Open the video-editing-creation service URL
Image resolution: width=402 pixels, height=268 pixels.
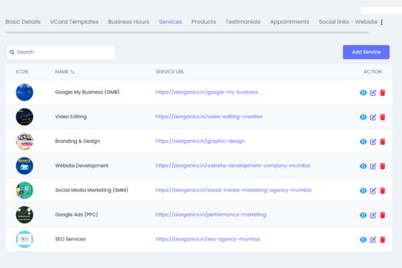[209, 117]
